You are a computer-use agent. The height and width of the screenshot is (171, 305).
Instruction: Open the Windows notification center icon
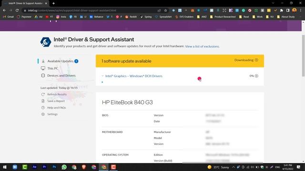[x=299, y=167]
